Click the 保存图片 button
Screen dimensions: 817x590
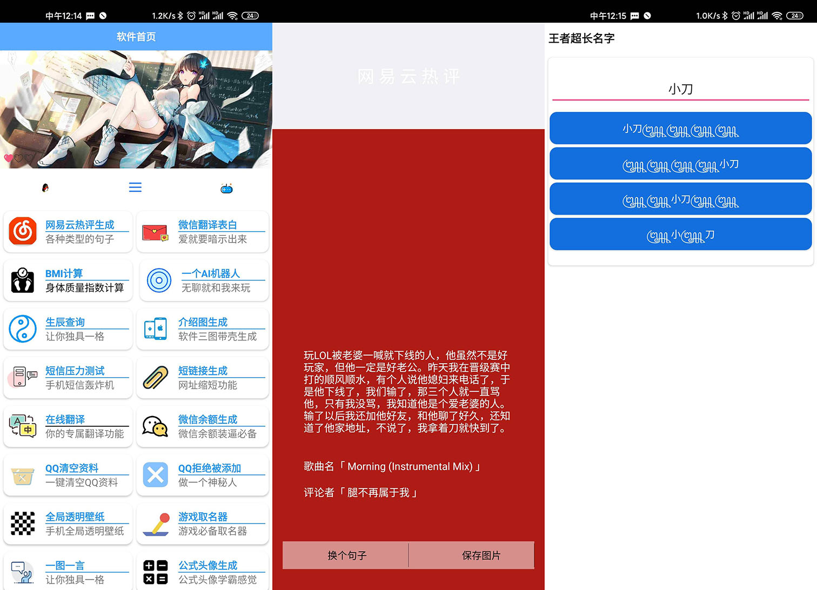click(481, 555)
